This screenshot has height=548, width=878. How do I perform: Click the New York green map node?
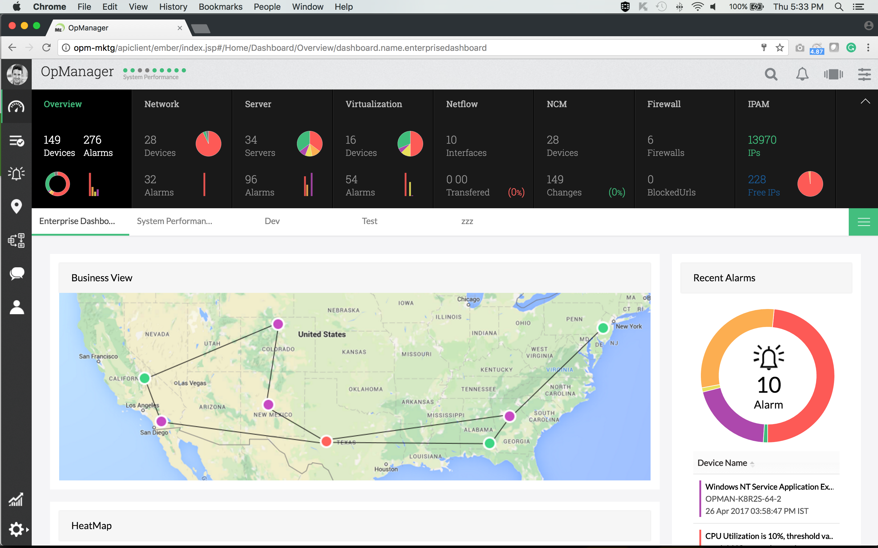pos(603,328)
